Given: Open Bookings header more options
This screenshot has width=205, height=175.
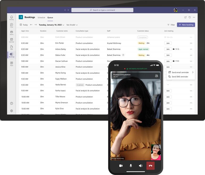Looking at the screenshot, I should tap(194, 17).
